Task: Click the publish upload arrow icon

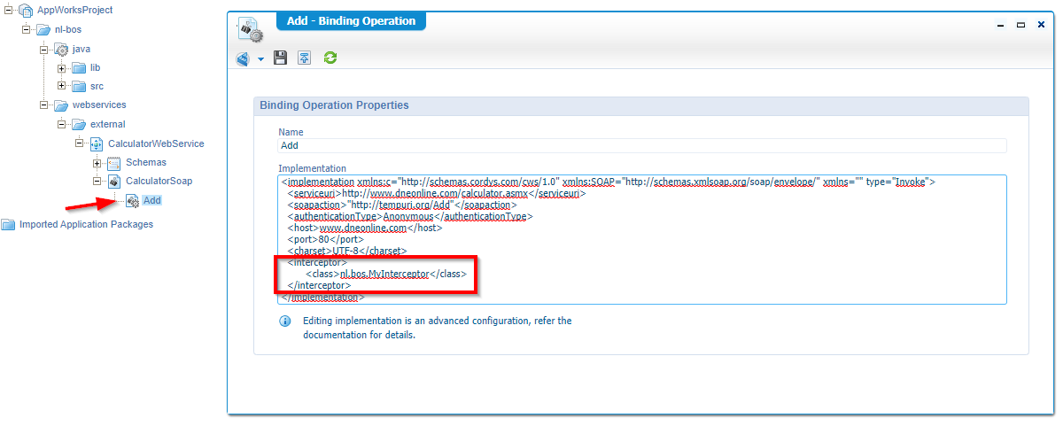Action: point(305,58)
